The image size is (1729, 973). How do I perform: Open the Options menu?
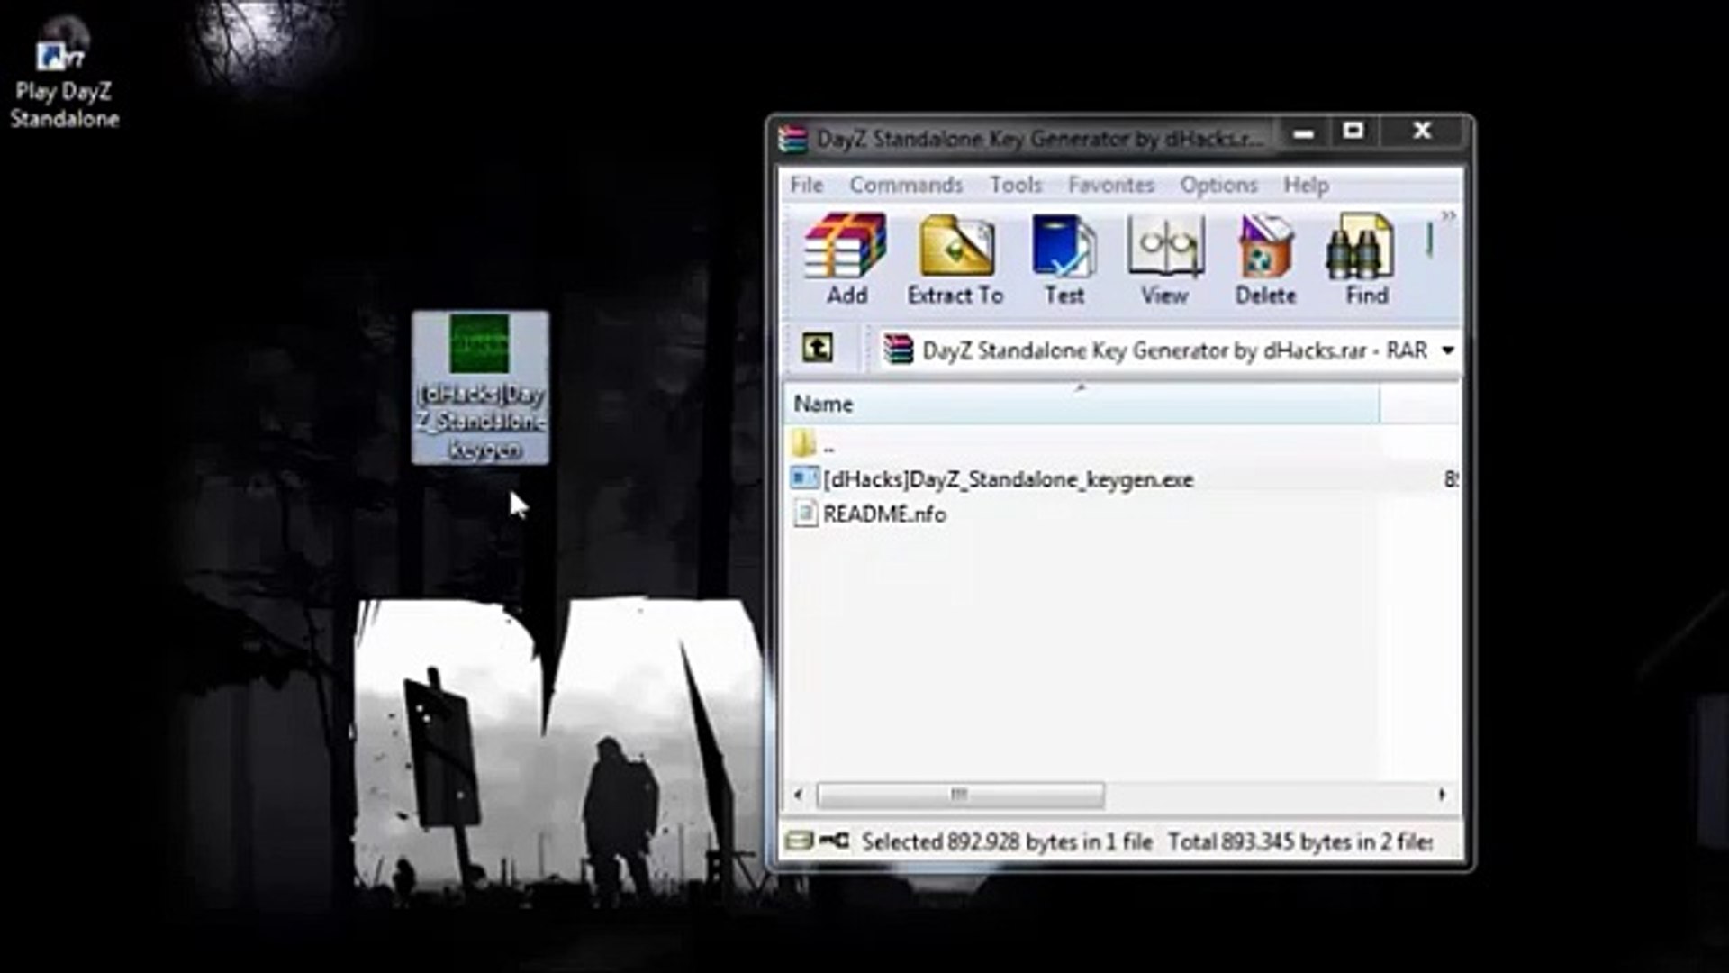(x=1218, y=185)
